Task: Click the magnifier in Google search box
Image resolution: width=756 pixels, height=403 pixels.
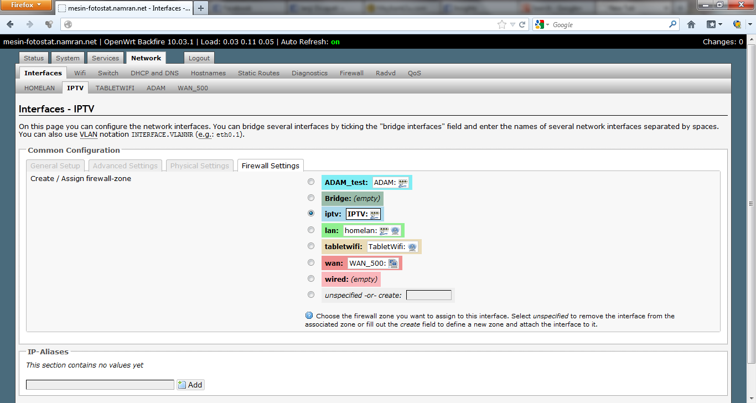Action: point(672,24)
